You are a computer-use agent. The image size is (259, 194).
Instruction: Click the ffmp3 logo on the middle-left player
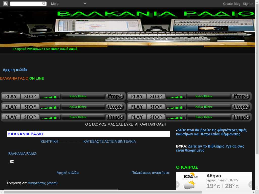115,107
